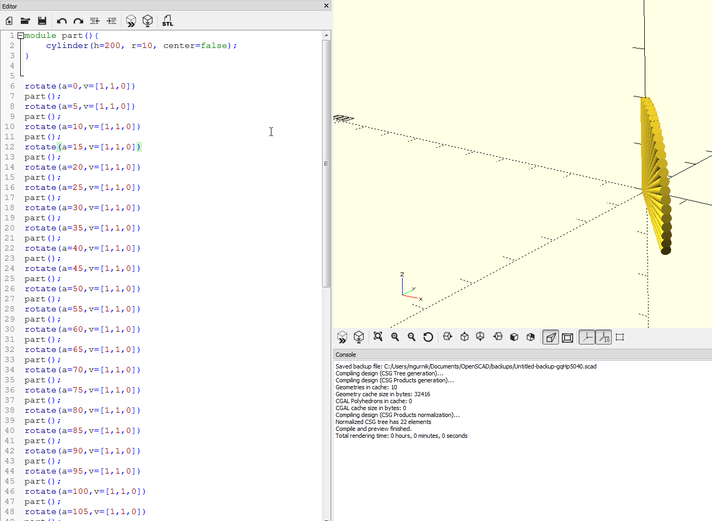Click Preview in the viewer toolbar
Screen dimensions: 712x521
[342, 337]
